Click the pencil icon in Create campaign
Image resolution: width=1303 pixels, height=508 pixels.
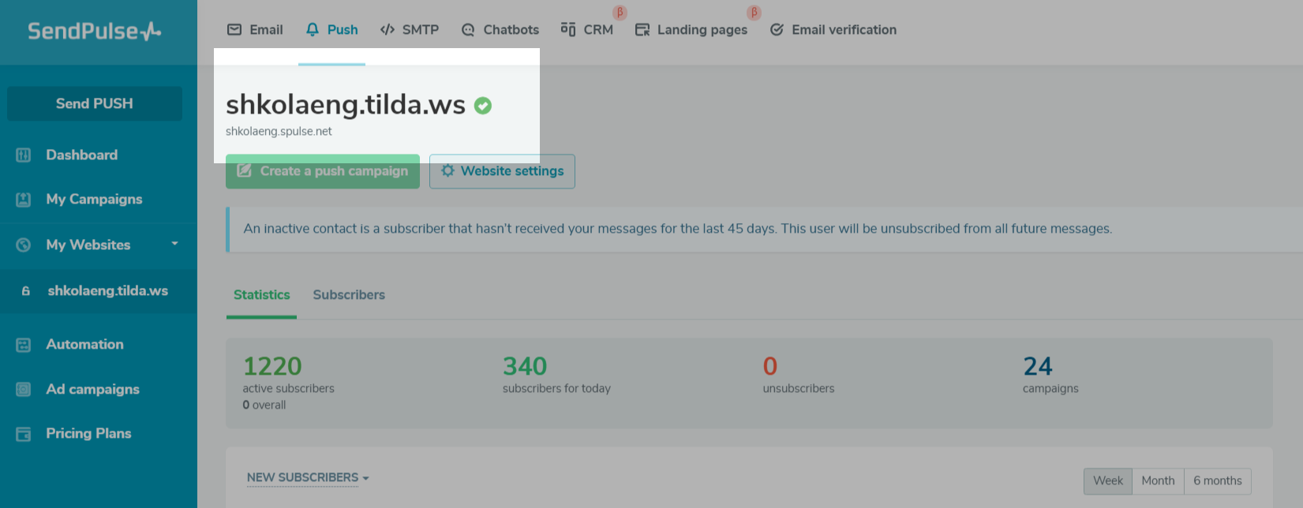pos(245,170)
